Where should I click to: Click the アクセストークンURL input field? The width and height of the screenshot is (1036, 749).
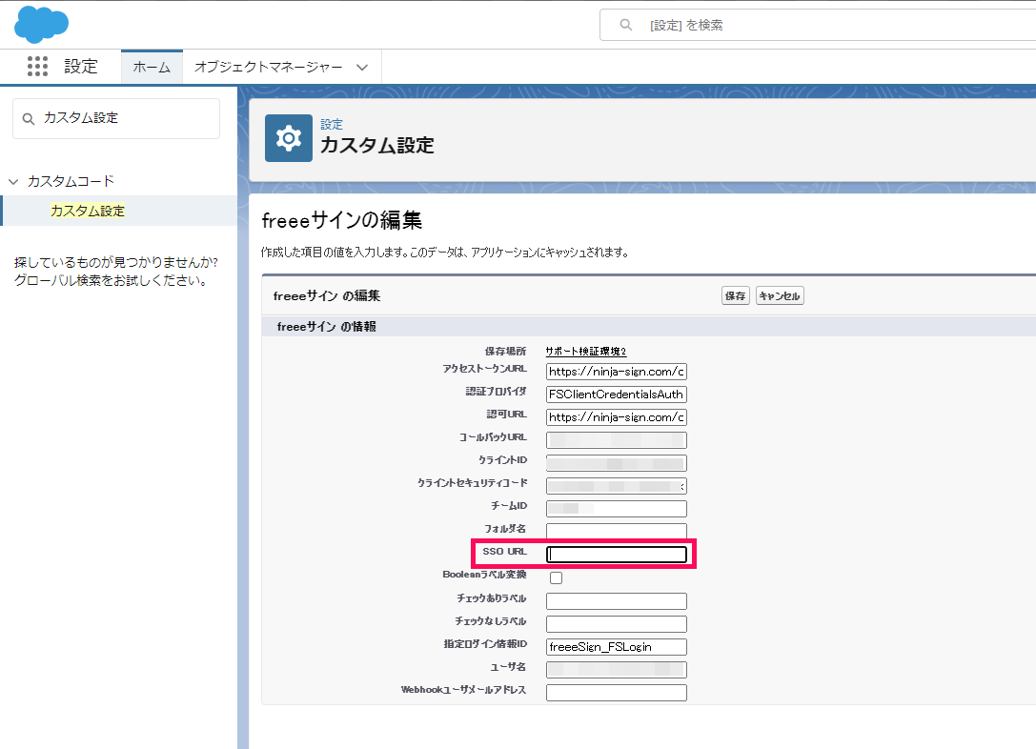point(617,372)
